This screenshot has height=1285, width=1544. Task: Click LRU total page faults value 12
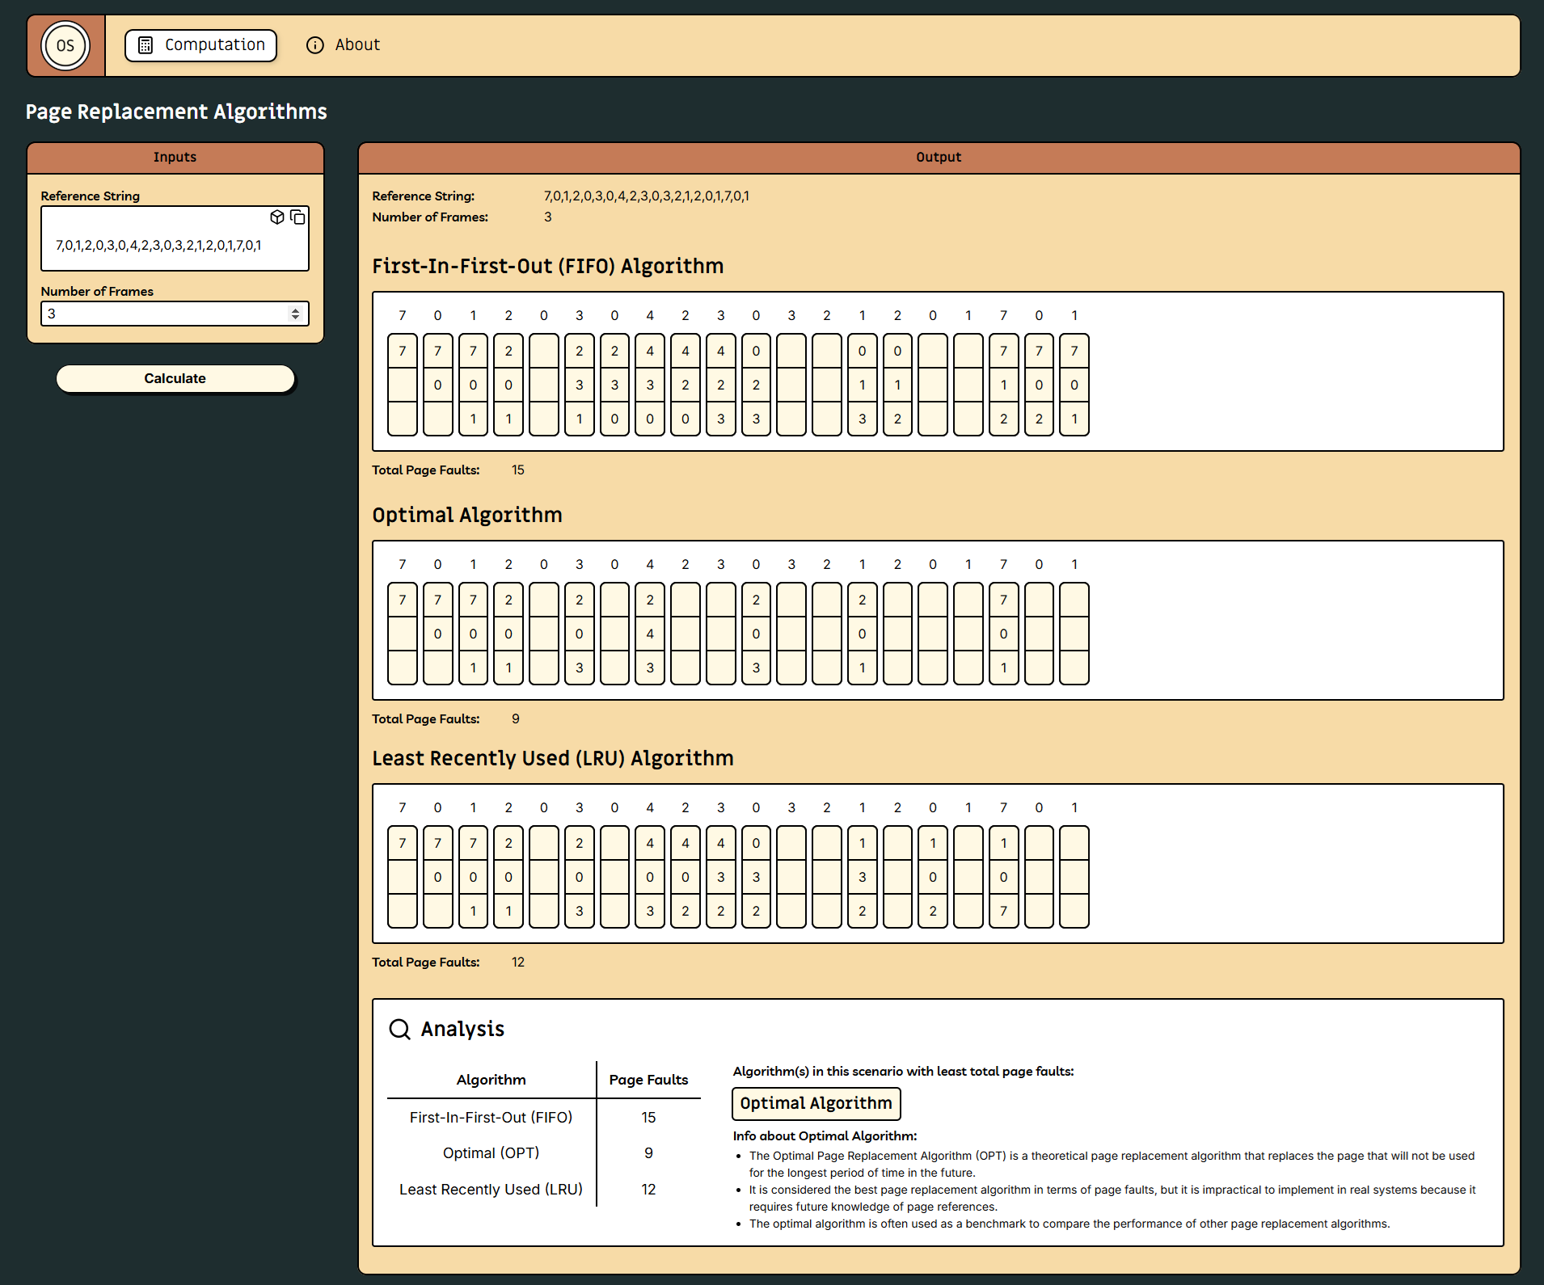518,962
